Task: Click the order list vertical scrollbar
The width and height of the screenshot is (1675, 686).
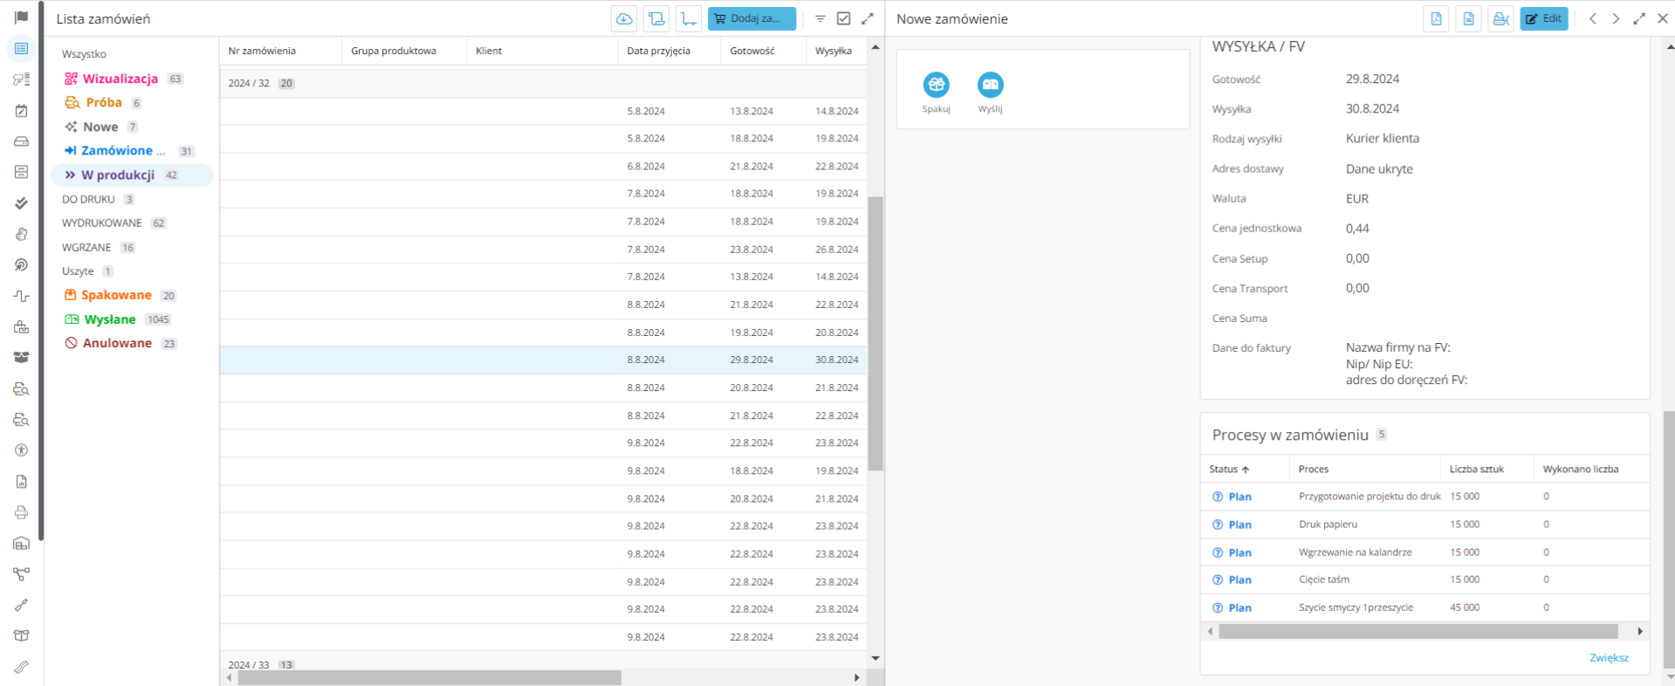Action: click(x=875, y=332)
